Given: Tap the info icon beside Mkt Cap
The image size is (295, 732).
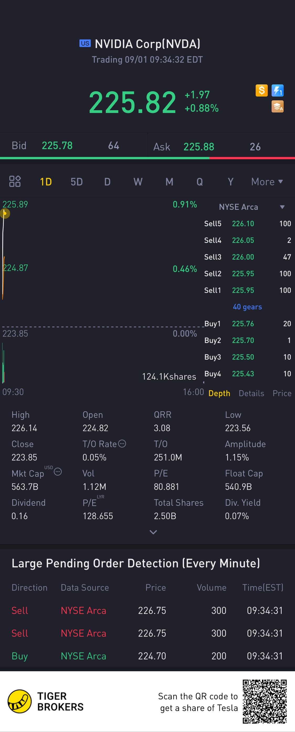Looking at the screenshot, I should [x=58, y=472].
